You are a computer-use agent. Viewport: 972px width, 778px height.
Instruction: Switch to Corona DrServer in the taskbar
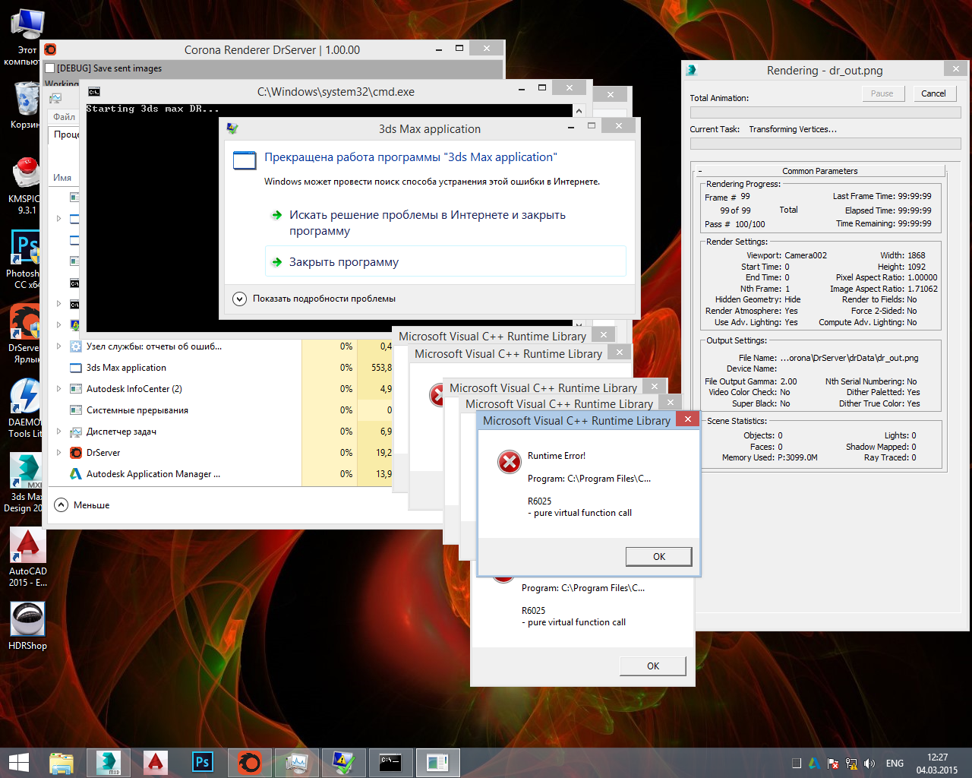pyautogui.click(x=249, y=763)
